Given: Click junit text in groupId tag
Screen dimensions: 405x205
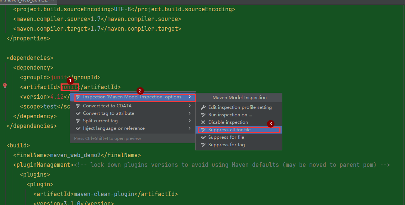Looking at the screenshot, I should [59, 77].
